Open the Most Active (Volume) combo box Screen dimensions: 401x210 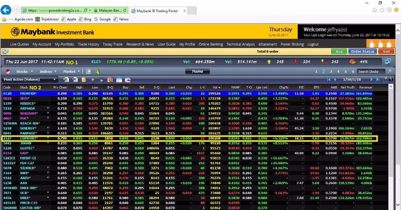pos(29,79)
